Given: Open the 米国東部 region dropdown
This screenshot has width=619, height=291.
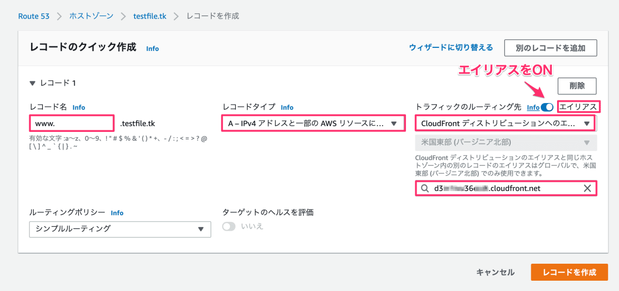Looking at the screenshot, I should point(506,143).
